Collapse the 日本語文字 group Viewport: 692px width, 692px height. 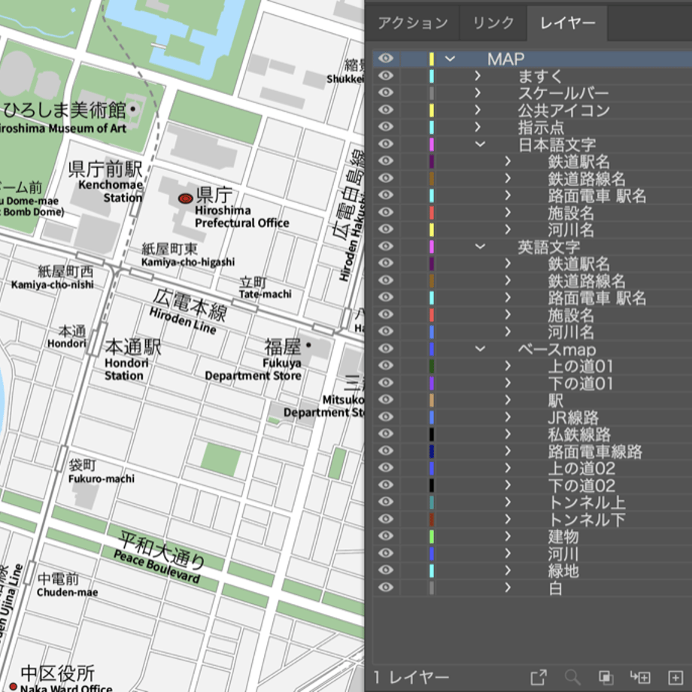pos(480,144)
